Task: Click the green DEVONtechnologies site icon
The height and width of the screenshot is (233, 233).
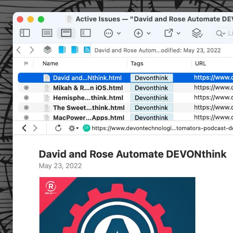Action: (87, 128)
